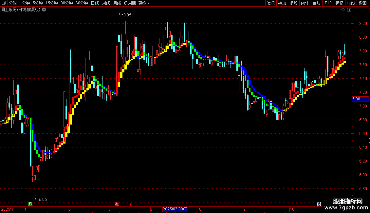The width and height of the screenshot is (370, 213).
Task: Toggle the left sidebar panel icon
Action: (x=4, y=3)
